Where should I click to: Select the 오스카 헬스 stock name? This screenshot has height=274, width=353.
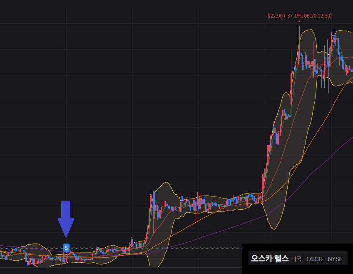270,259
